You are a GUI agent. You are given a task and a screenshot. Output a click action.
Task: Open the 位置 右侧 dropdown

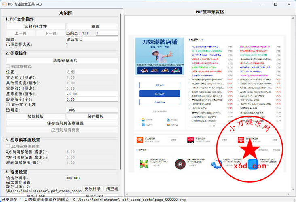(92, 72)
